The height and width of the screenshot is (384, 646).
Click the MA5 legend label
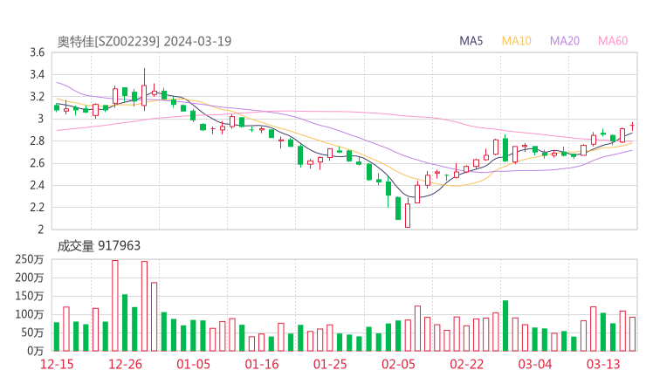[x=471, y=41]
